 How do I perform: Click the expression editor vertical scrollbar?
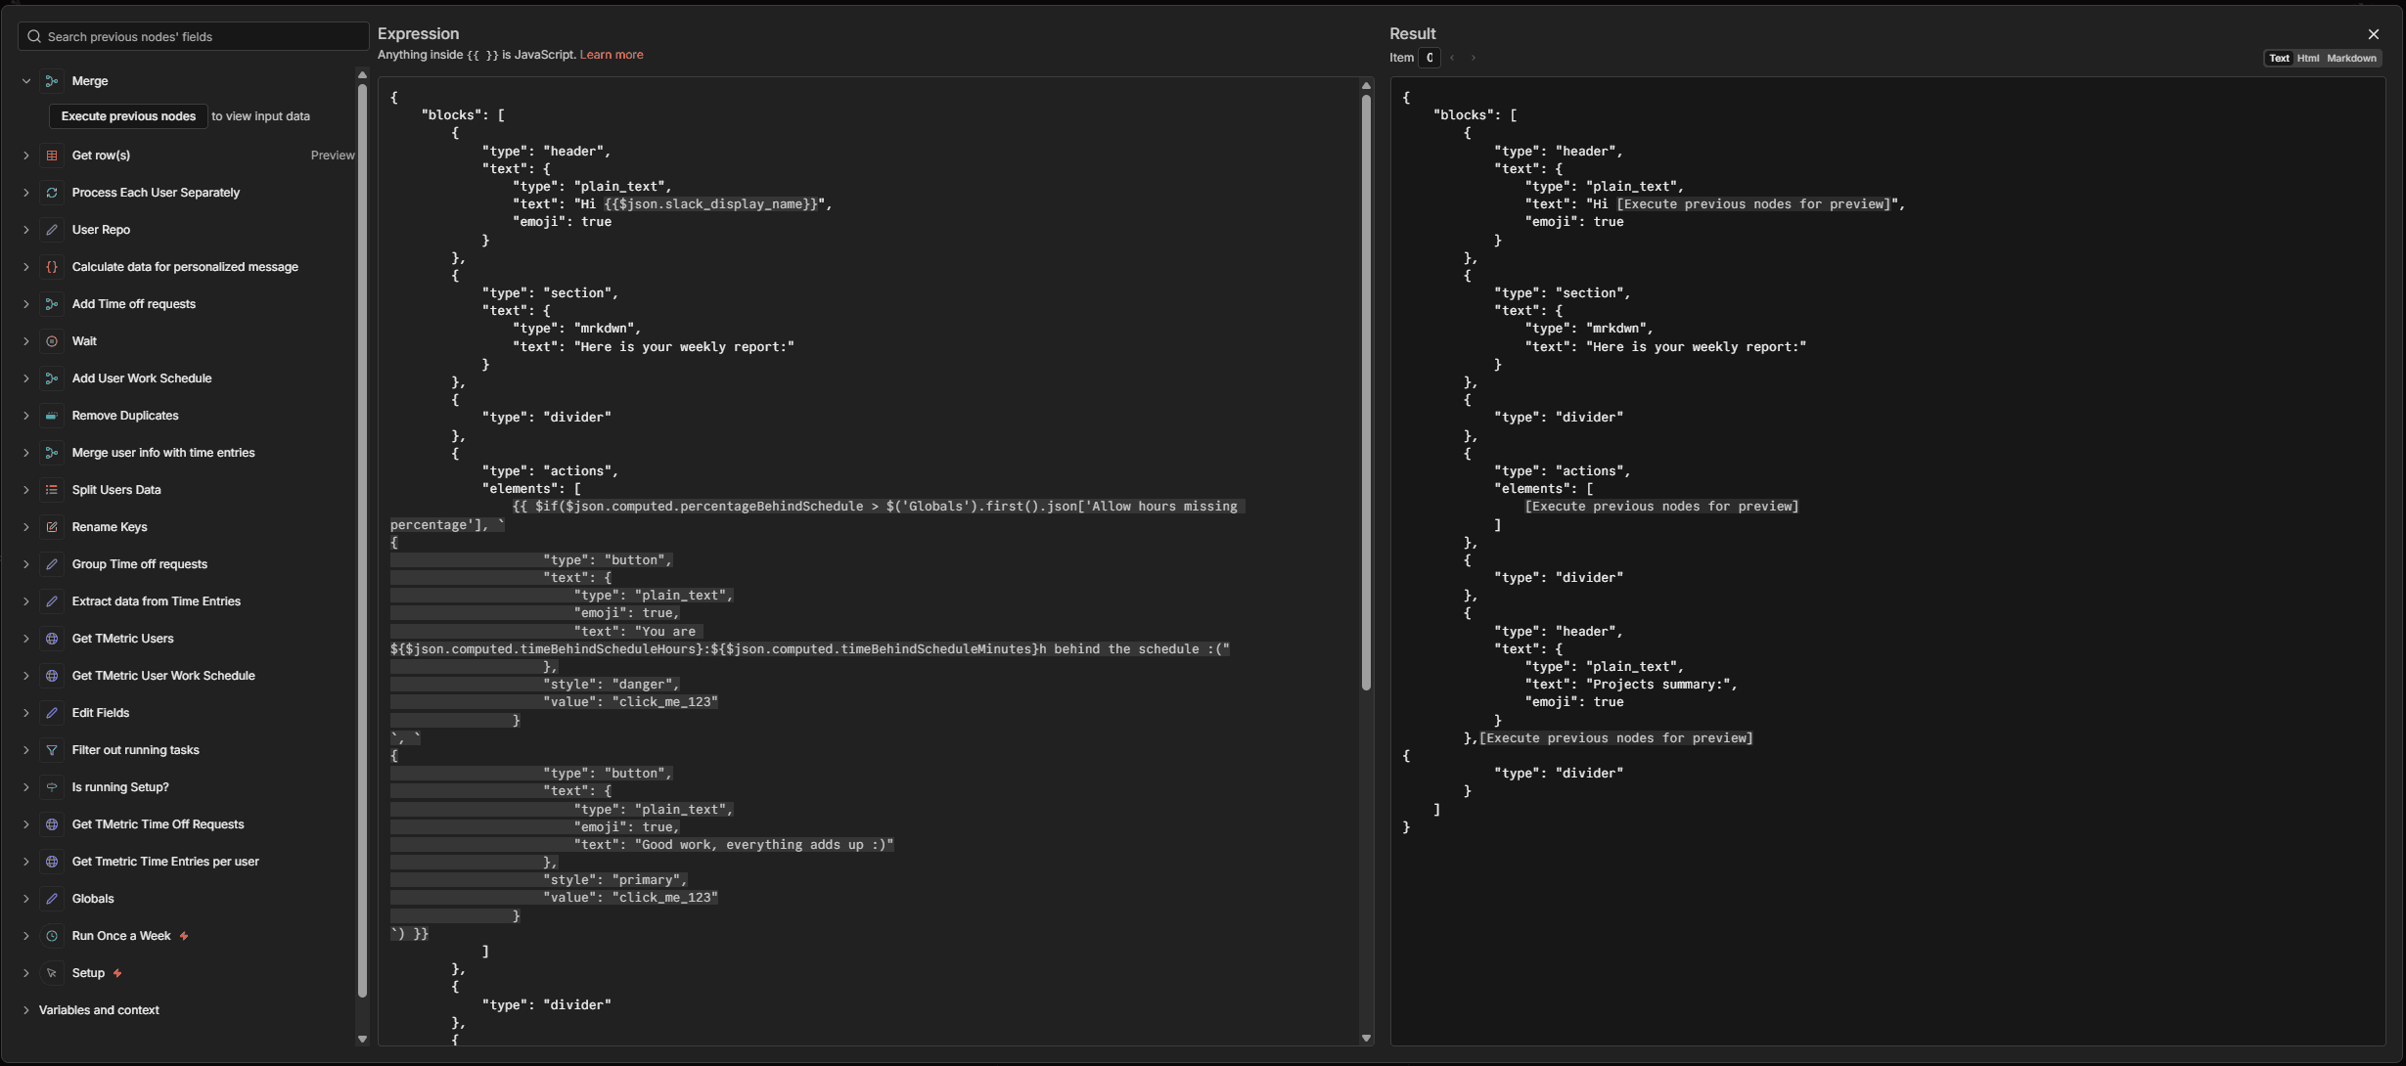1366,391
